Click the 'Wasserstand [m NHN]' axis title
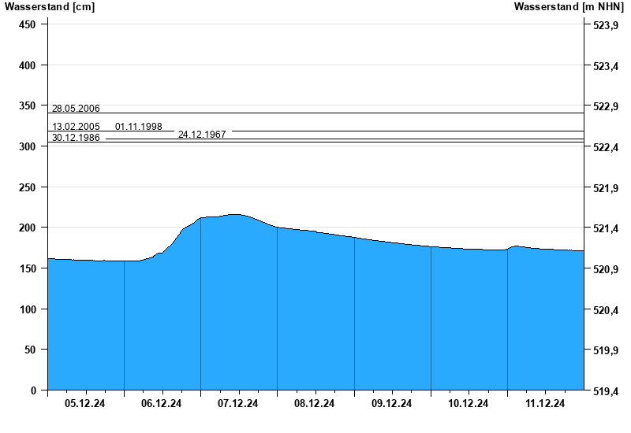The height and width of the screenshot is (433, 631). [x=569, y=7]
